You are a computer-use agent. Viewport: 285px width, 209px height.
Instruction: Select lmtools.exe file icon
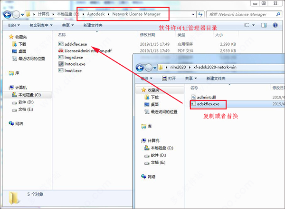(61, 64)
